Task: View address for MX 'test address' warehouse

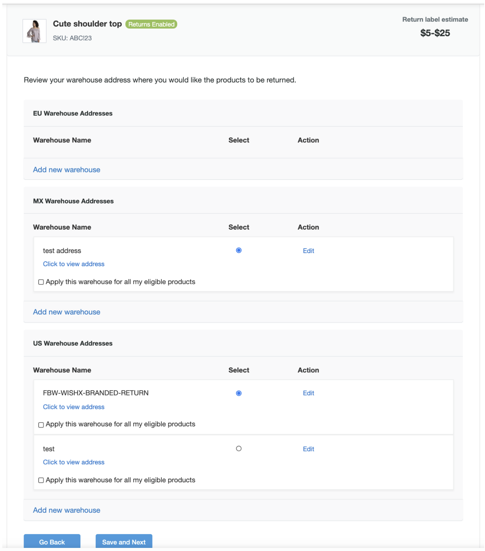Action: pyautogui.click(x=73, y=264)
